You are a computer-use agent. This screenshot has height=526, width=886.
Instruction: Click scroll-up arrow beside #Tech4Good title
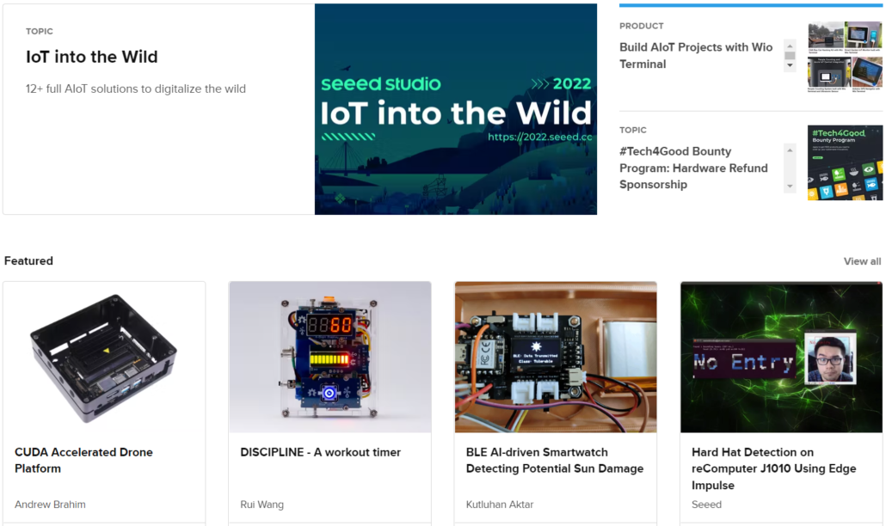790,150
